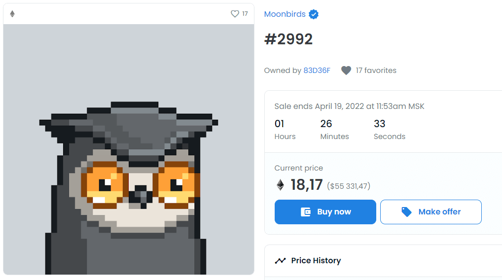Image resolution: width=502 pixels, height=280 pixels.
Task: Click the sale end date text
Action: 349,106
